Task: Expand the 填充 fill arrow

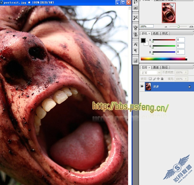Action: pyautogui.click(x=186, y=79)
